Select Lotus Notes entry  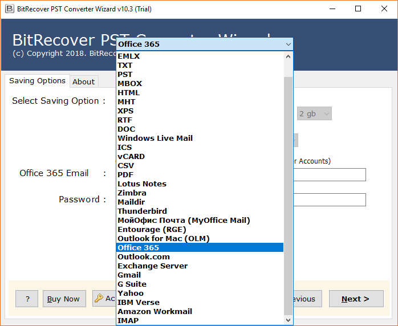point(200,184)
